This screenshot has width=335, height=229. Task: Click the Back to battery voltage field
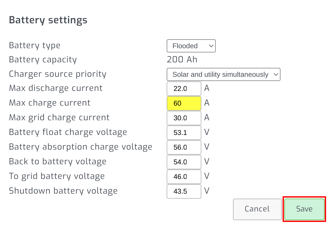click(184, 162)
